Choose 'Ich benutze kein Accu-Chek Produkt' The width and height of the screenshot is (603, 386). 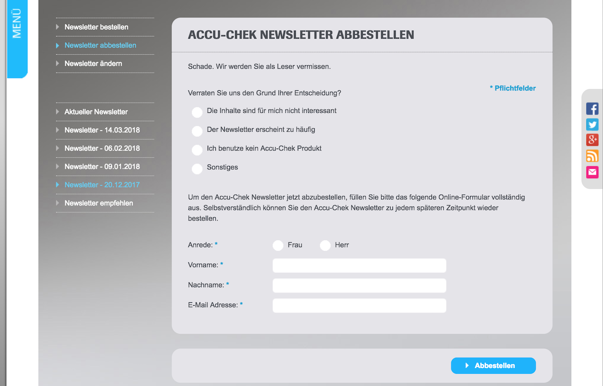pyautogui.click(x=197, y=150)
